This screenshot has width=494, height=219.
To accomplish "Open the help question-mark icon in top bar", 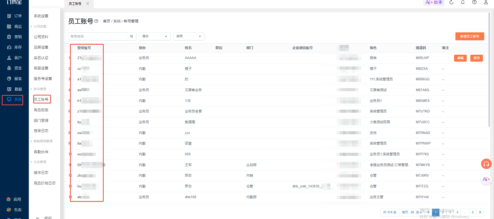I will 474,2.
